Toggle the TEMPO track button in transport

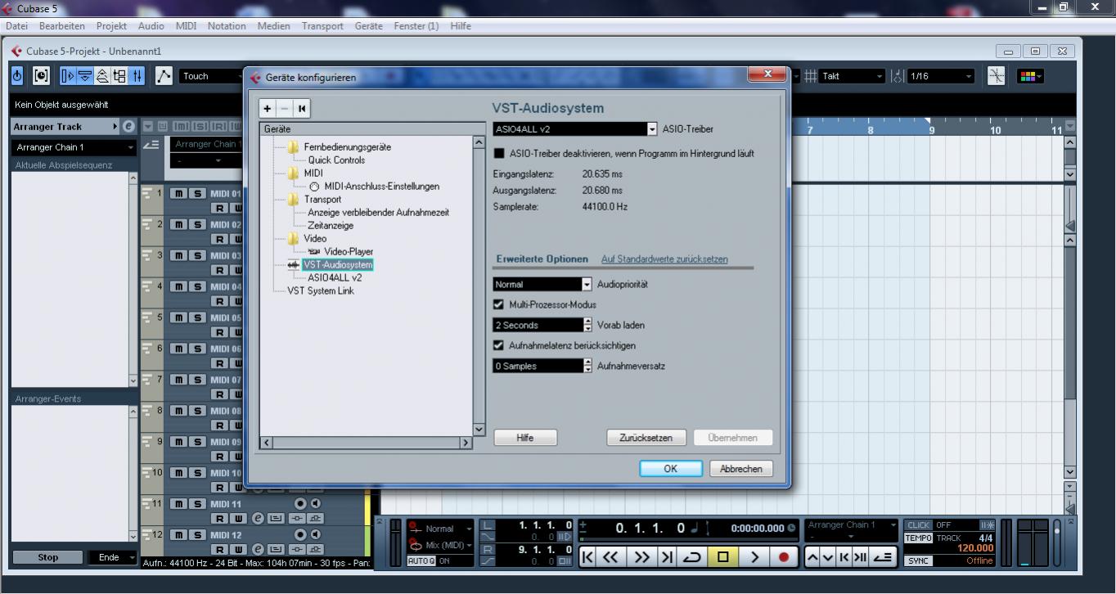pyautogui.click(x=919, y=538)
